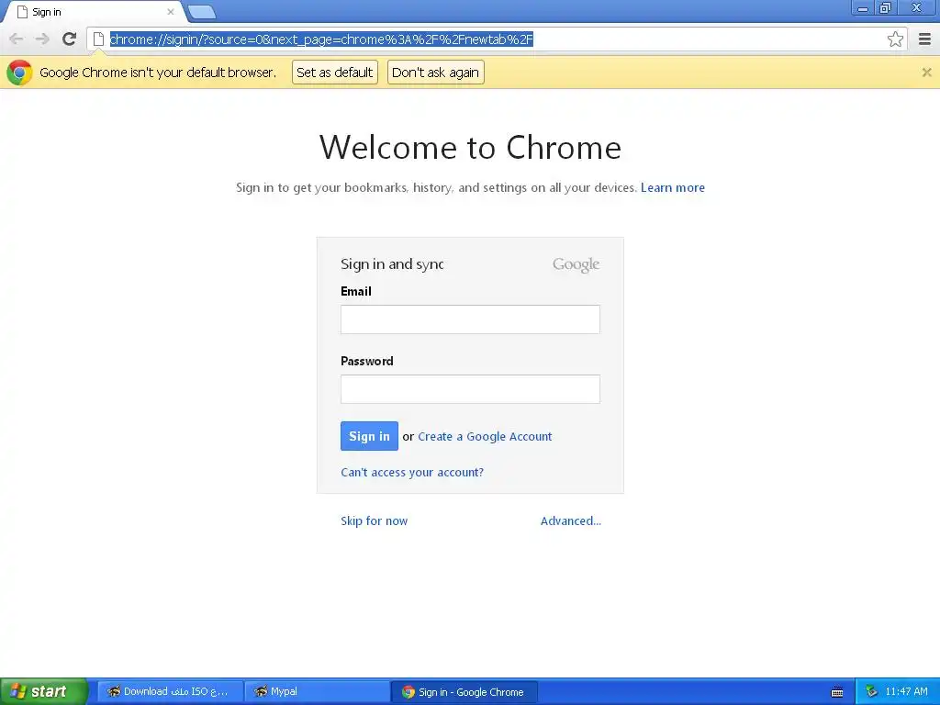Click the Google logo in sign-in box
The width and height of the screenshot is (940, 705).
[x=576, y=264]
